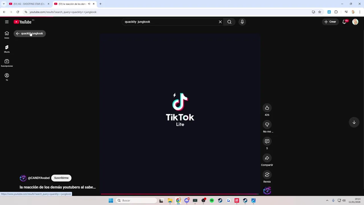Viewport: 364px width, 205px height.
Task: Open Suscripciones in the sidebar
Action: pyautogui.click(x=7, y=63)
